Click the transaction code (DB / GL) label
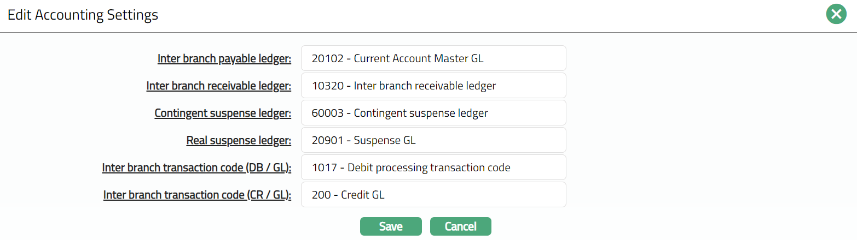This screenshot has height=240, width=857. tap(196, 168)
